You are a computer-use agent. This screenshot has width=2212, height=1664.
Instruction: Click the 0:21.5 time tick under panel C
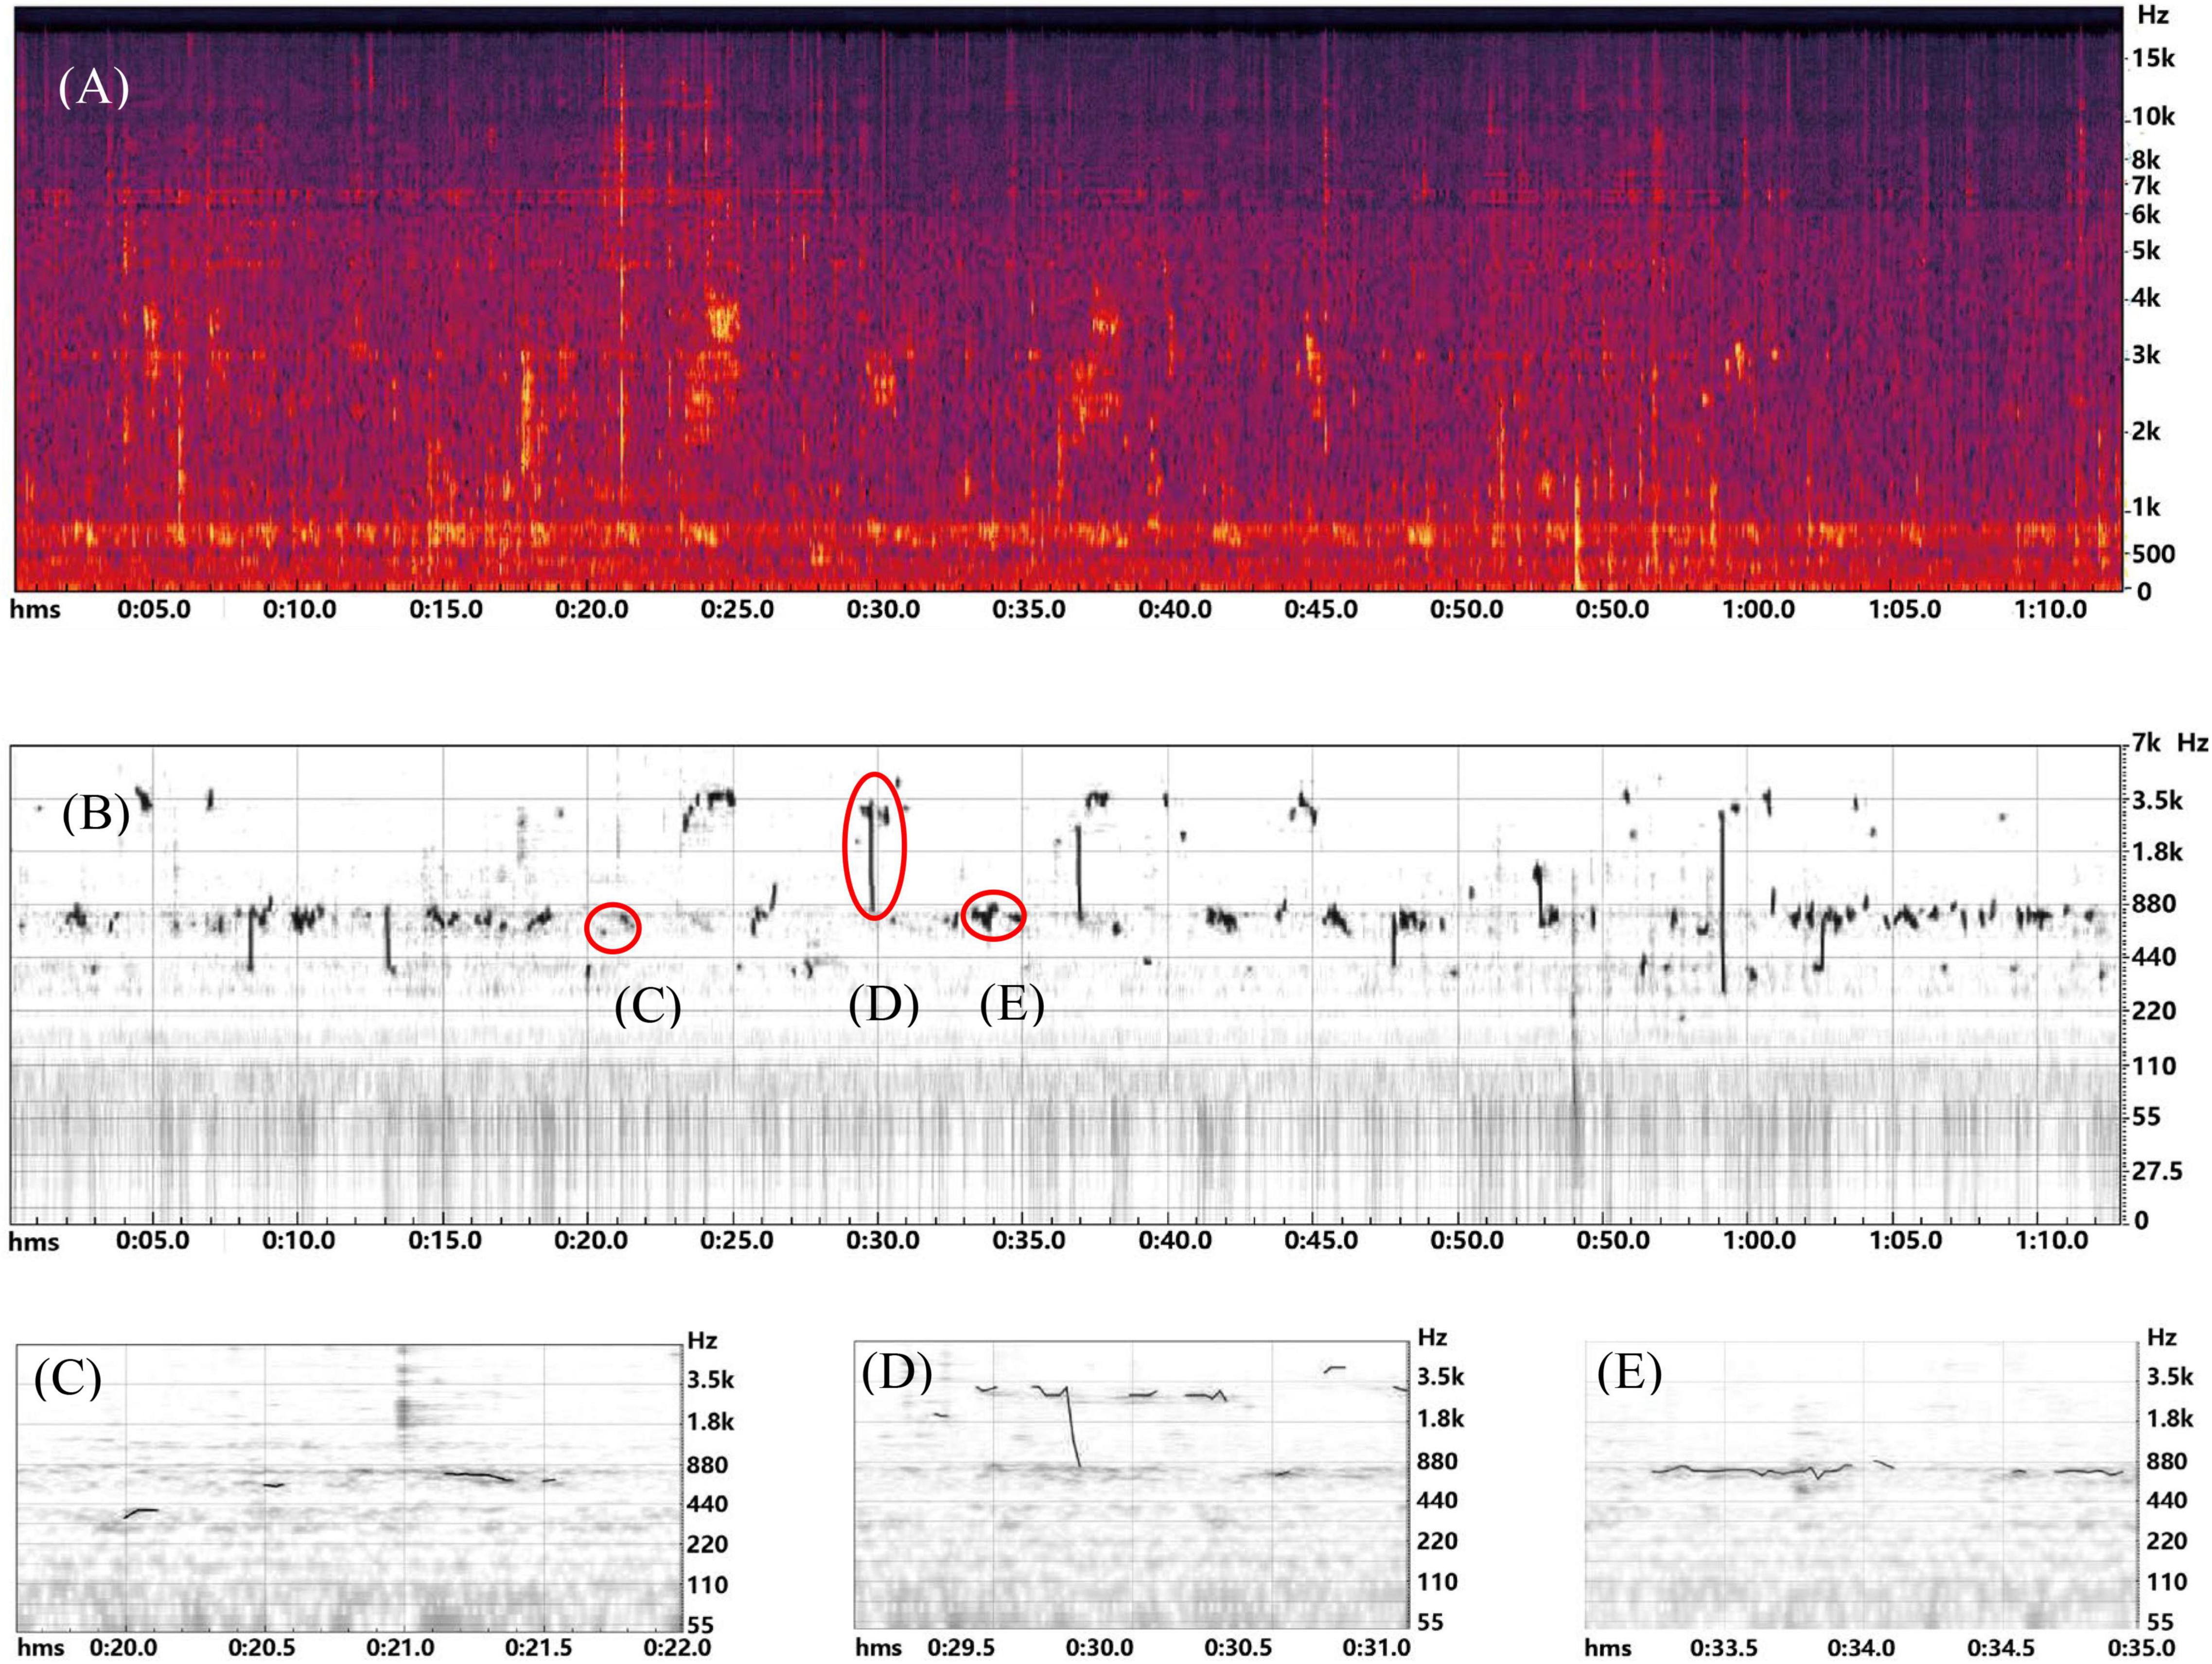click(x=538, y=1648)
